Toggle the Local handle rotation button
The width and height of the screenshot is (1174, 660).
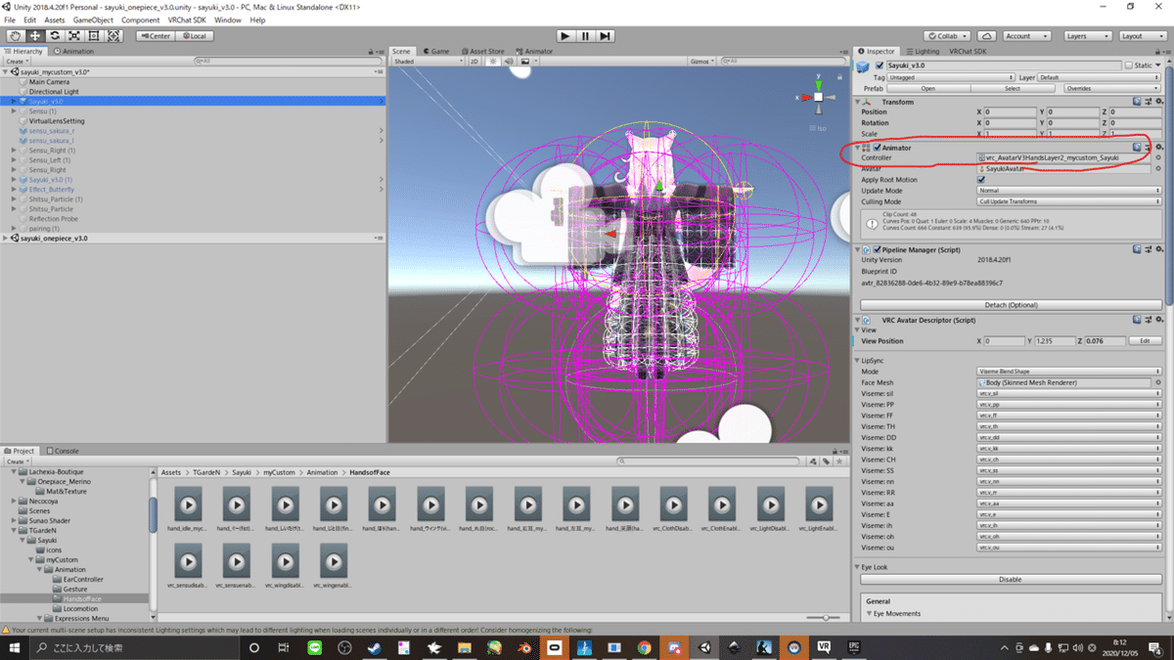[195, 36]
